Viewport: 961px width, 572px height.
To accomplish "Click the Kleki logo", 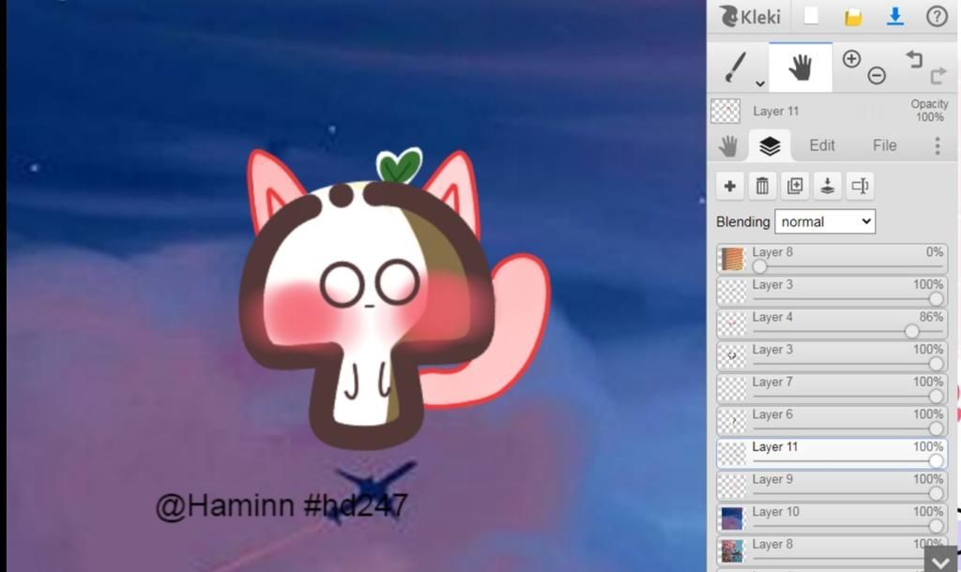I will [x=750, y=17].
